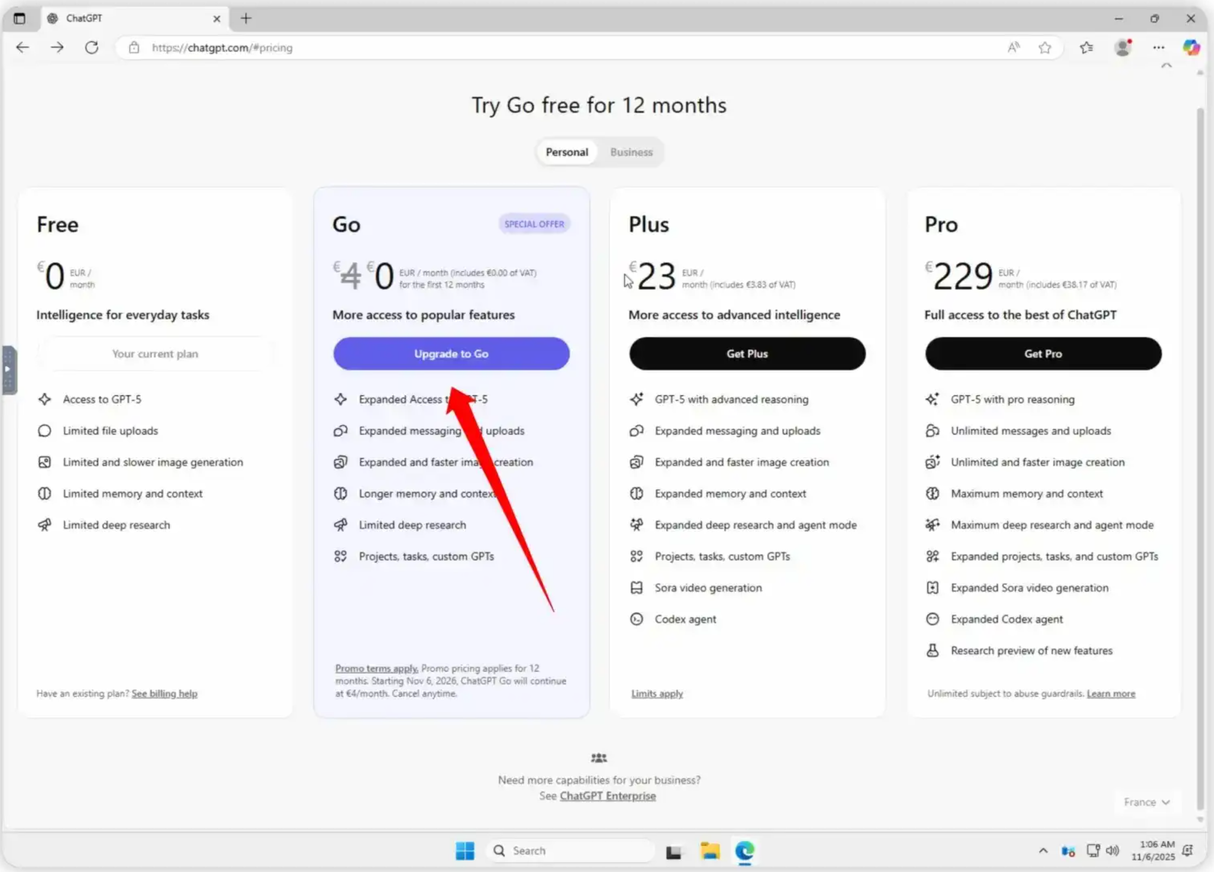Open Copilot icon in browser toolbar

tap(1191, 47)
